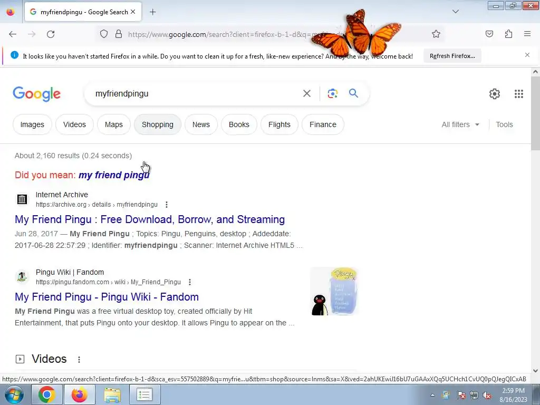The width and height of the screenshot is (540, 405).
Task: Filter results by Videos
Action: click(74, 124)
